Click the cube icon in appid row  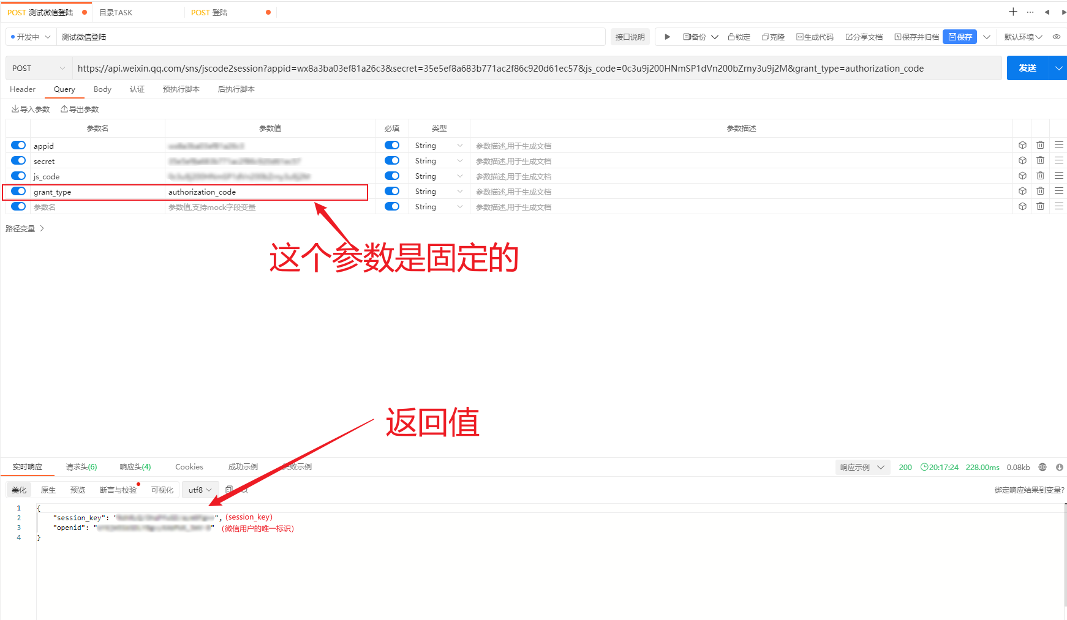1022,145
